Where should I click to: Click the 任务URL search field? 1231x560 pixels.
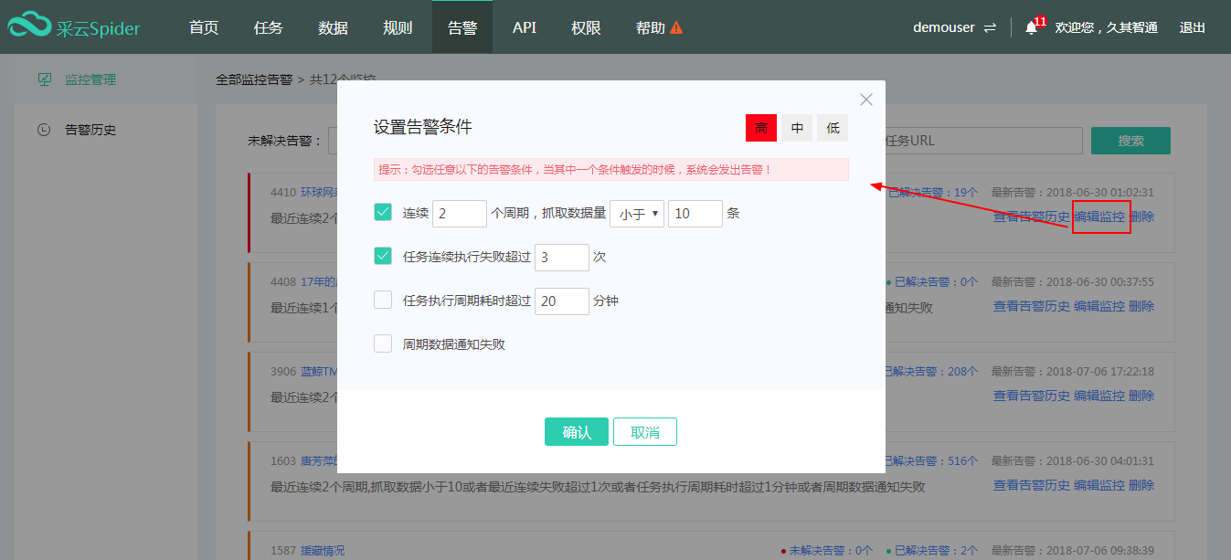coord(982,141)
